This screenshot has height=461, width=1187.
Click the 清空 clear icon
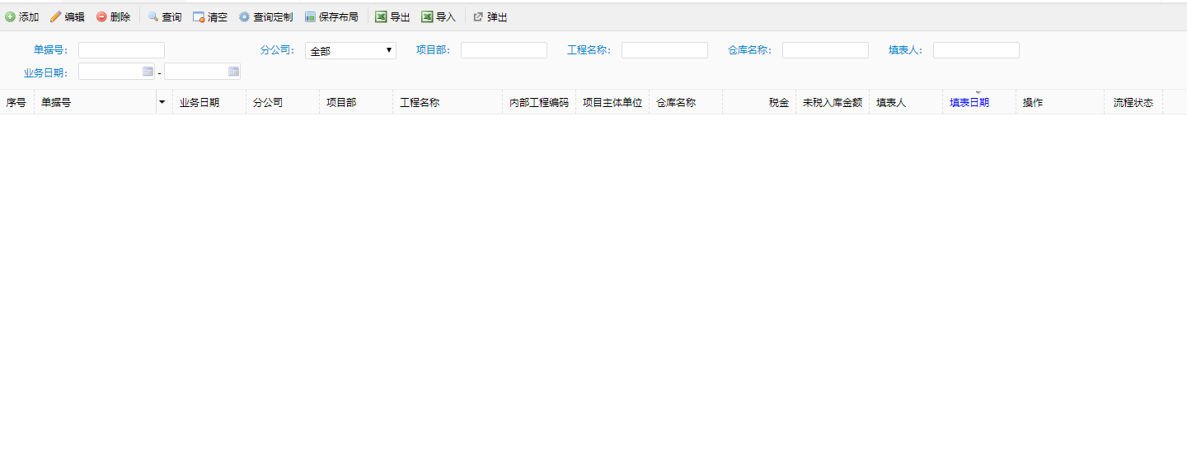199,16
